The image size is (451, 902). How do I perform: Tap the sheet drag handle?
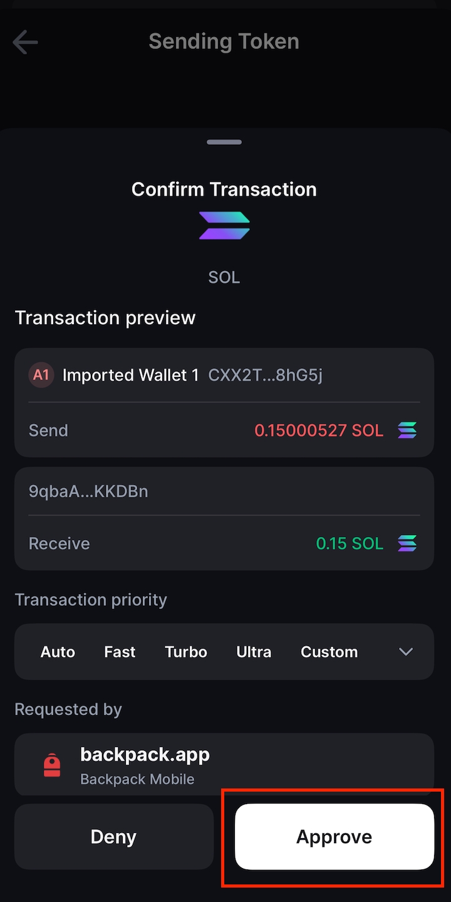click(224, 142)
